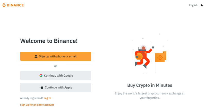Click the 'or' divider text
The image size is (206, 111).
click(x=56, y=66)
